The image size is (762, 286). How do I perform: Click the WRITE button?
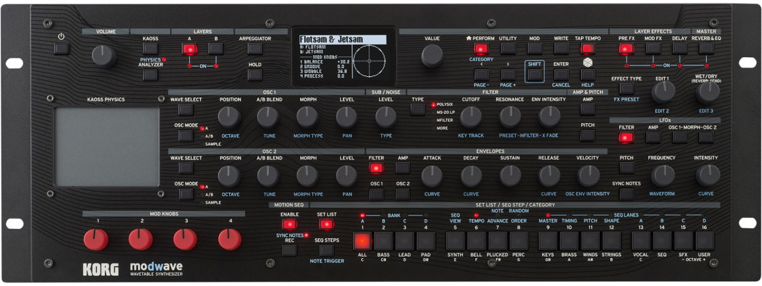561,48
